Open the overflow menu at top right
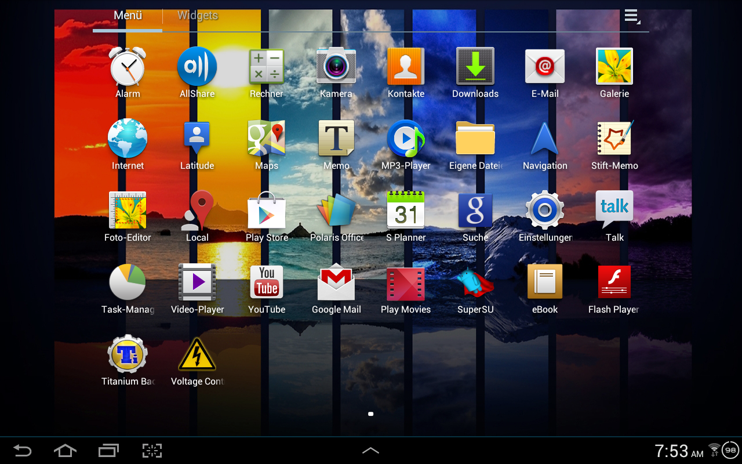Viewport: 742px width, 464px height. 631,16
